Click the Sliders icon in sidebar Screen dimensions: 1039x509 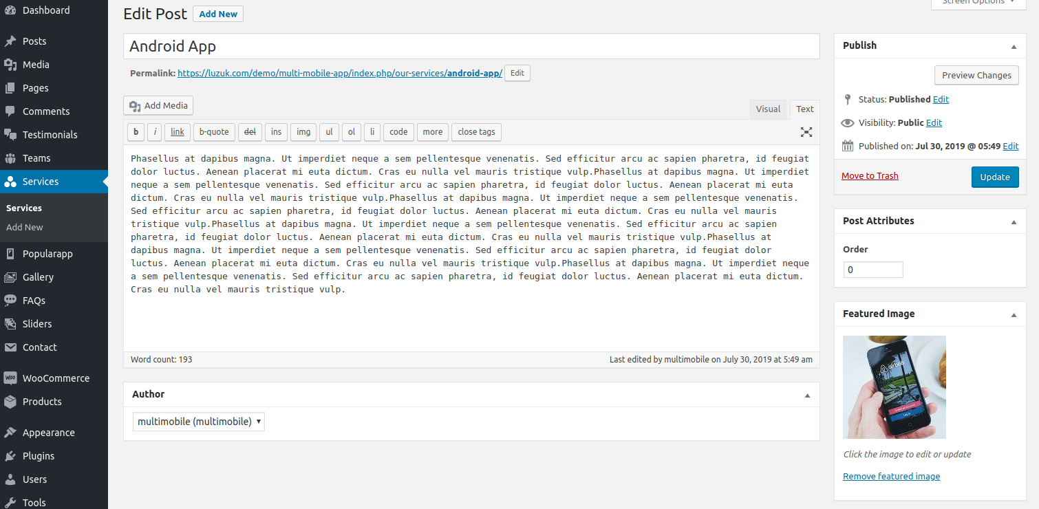[10, 324]
